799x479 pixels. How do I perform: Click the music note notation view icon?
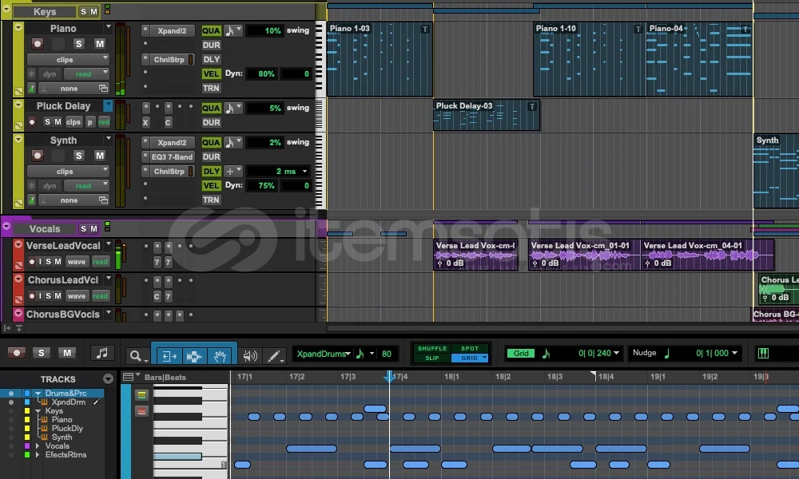[101, 353]
